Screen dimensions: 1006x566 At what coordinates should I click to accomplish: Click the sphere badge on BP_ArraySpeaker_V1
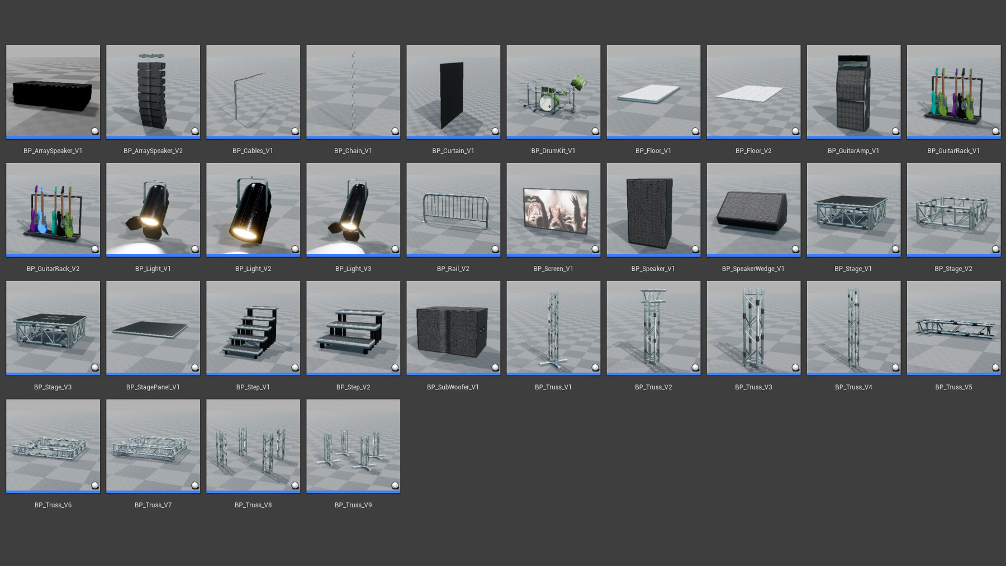(x=95, y=130)
